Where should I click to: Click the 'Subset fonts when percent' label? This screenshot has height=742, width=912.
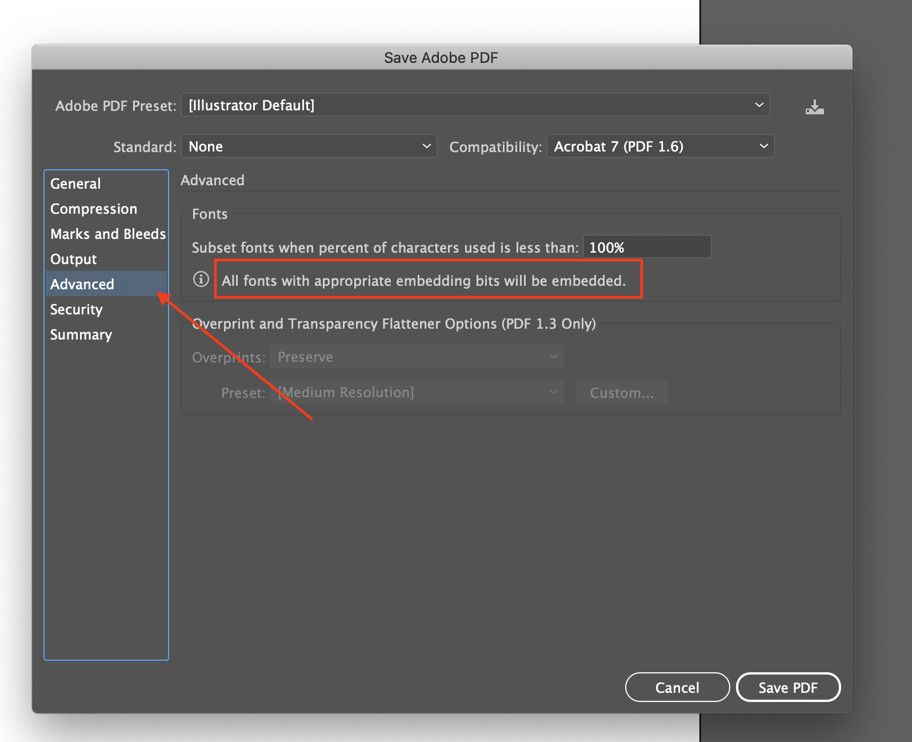(x=385, y=248)
